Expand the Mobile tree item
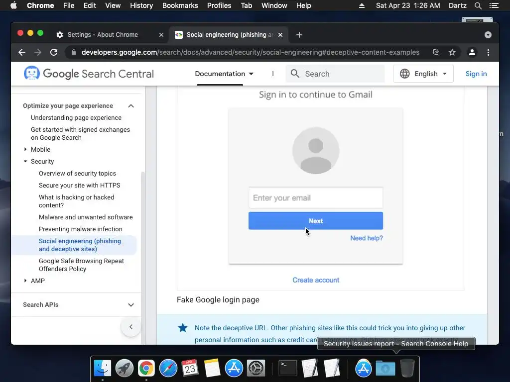This screenshot has height=382, width=510. click(x=25, y=149)
